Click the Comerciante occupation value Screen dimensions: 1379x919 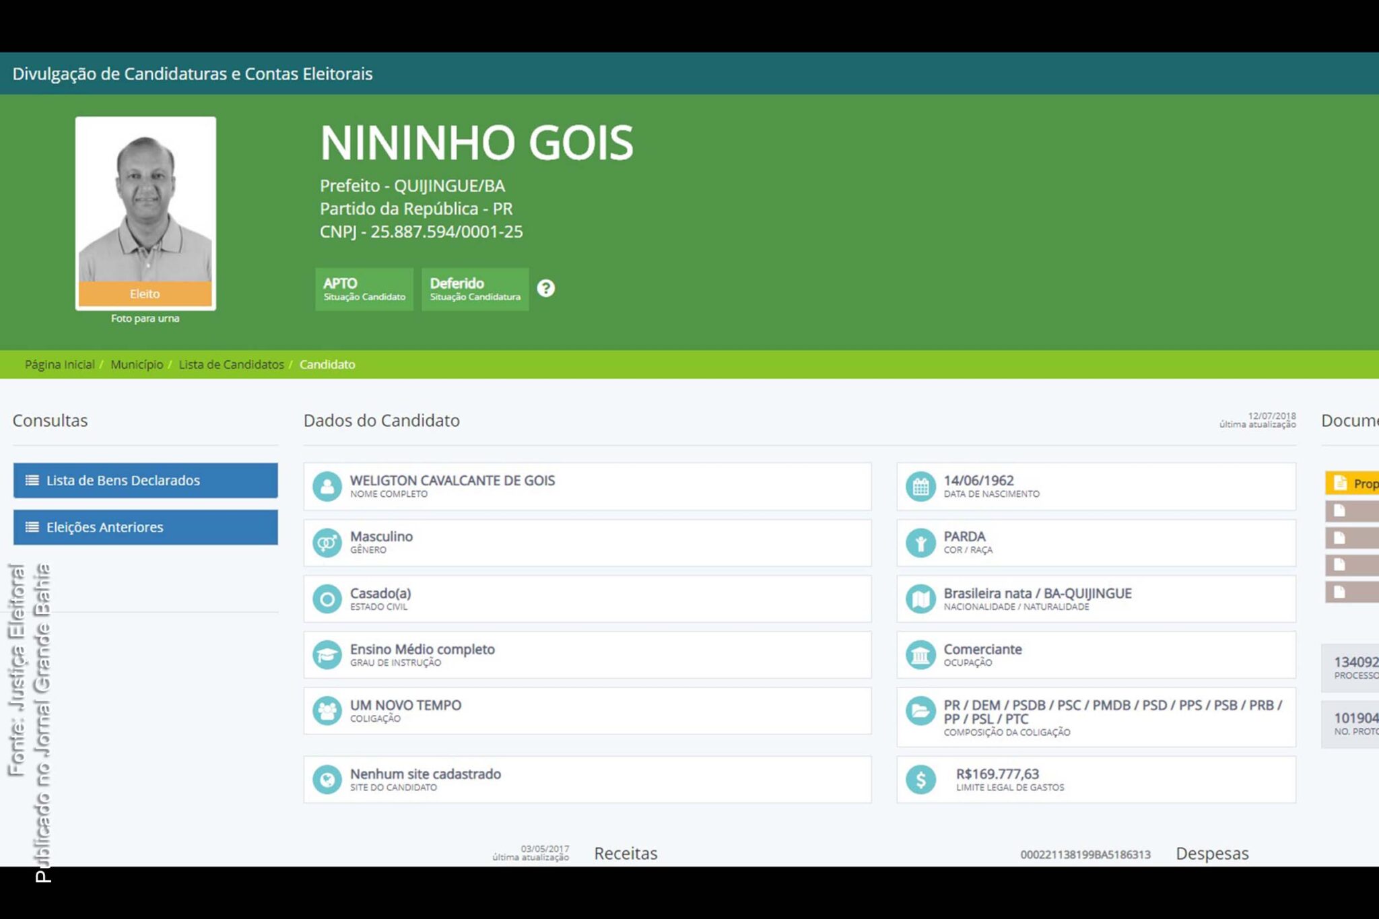pos(982,649)
